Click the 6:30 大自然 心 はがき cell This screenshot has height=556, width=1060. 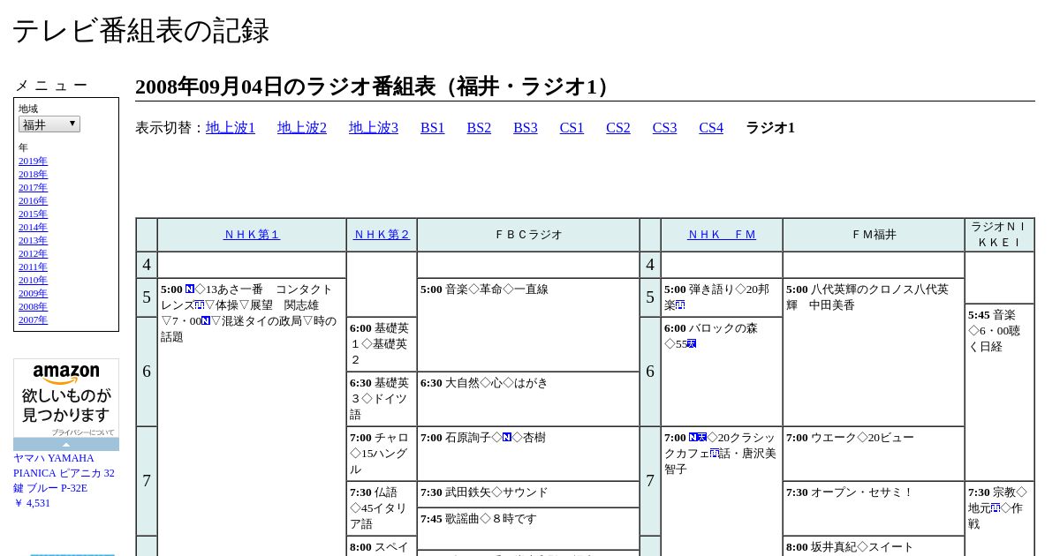coord(528,399)
